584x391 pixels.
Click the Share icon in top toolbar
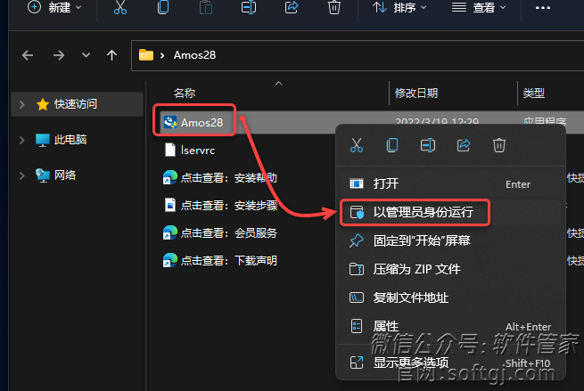pos(292,7)
